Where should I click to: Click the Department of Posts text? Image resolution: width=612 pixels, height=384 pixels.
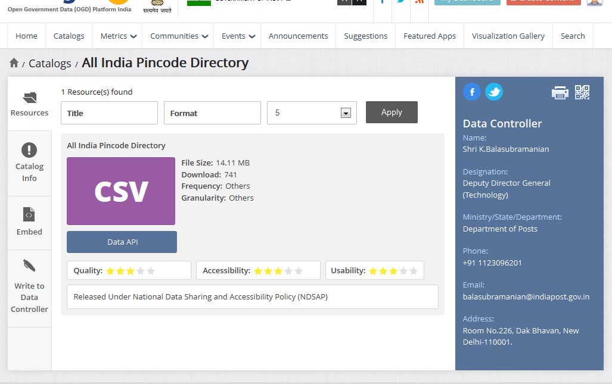500,229
